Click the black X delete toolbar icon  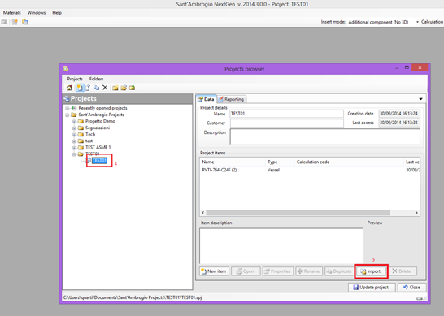point(105,88)
